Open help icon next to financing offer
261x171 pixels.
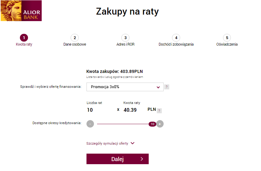pos(167,87)
